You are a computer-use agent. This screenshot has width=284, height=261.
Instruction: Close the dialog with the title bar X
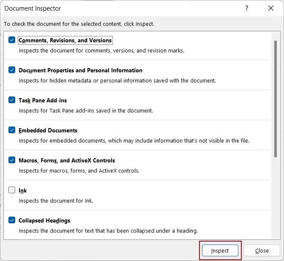pos(271,8)
